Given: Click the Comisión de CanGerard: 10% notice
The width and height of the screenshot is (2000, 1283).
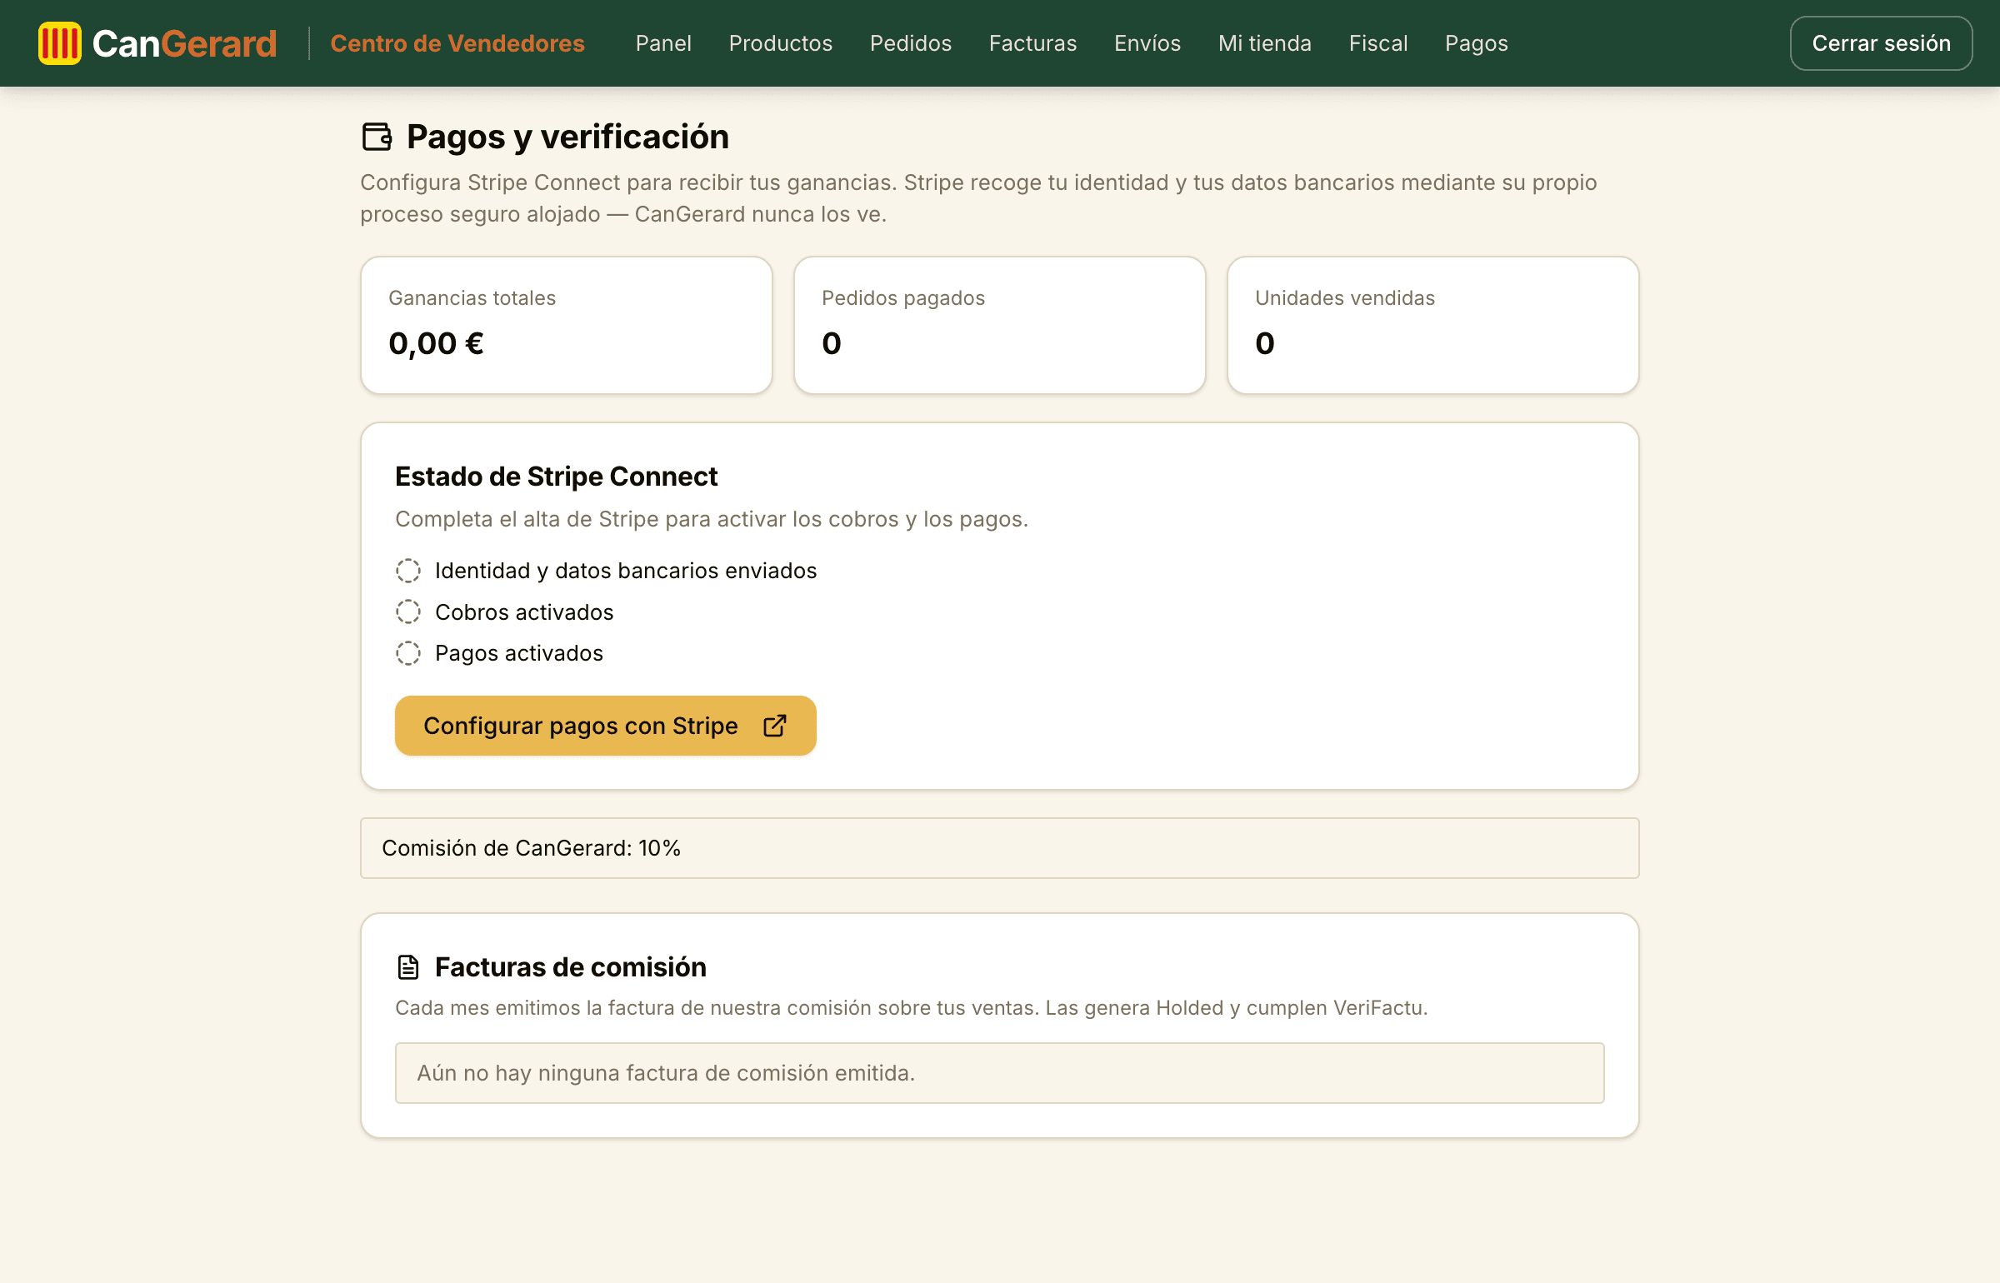Looking at the screenshot, I should (1000, 848).
